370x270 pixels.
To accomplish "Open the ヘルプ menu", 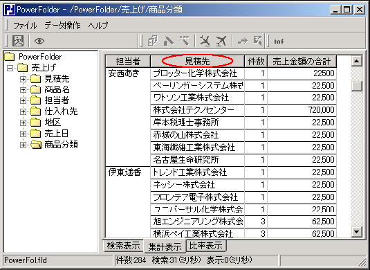I will [98, 26].
